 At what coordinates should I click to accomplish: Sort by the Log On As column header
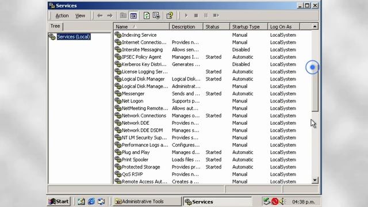point(283,27)
